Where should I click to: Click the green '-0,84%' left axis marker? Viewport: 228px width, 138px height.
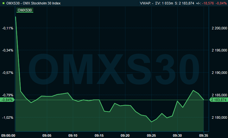[7, 100]
